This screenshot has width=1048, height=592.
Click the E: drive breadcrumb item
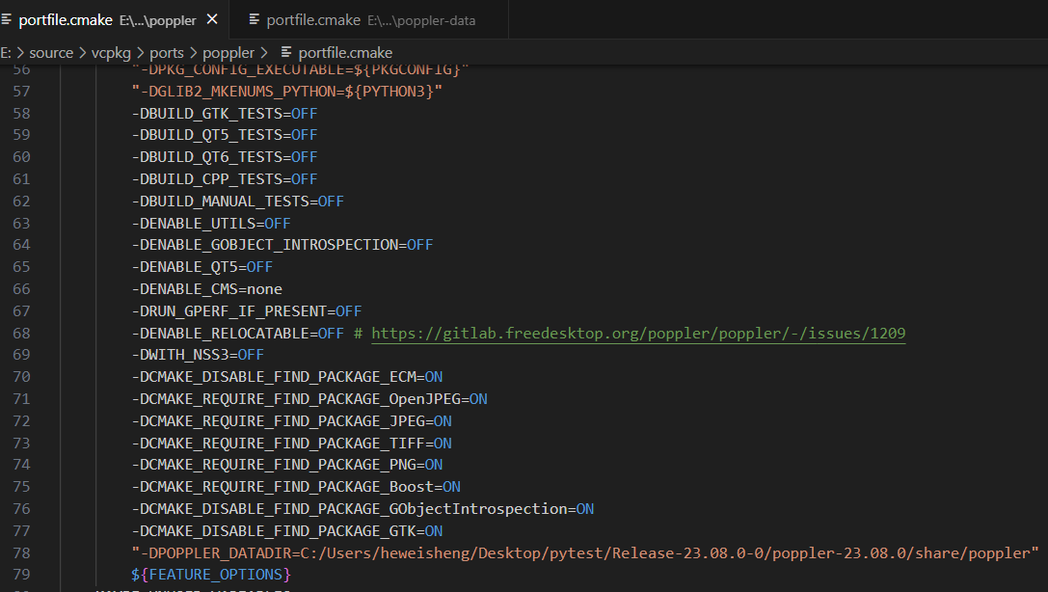6,52
